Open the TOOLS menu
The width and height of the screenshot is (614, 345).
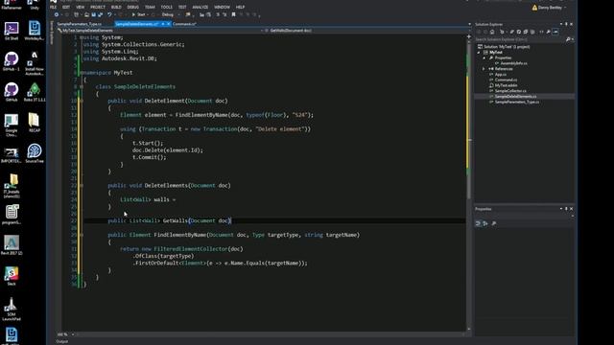[166, 7]
